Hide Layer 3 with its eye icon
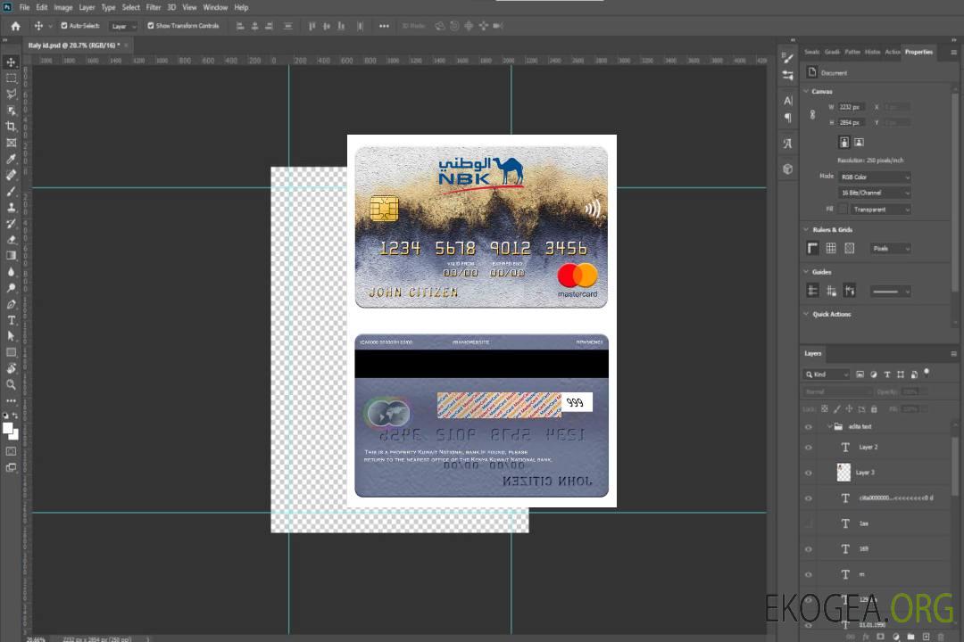Image resolution: width=964 pixels, height=642 pixels. (809, 473)
